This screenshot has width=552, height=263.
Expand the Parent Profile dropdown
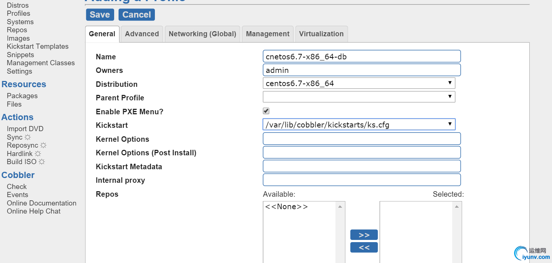tap(359, 97)
